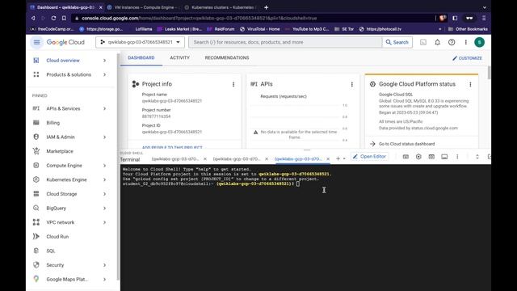Open Project info card options menu
Viewport: 517px width, 291px height.
tap(233, 84)
